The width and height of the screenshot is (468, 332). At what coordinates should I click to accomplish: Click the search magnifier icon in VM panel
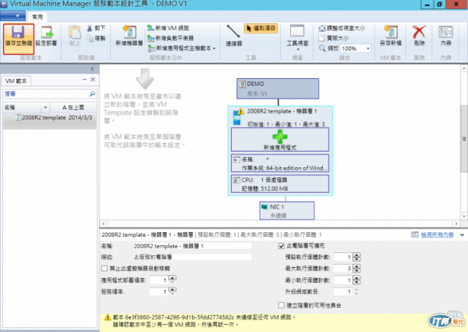[x=92, y=94]
